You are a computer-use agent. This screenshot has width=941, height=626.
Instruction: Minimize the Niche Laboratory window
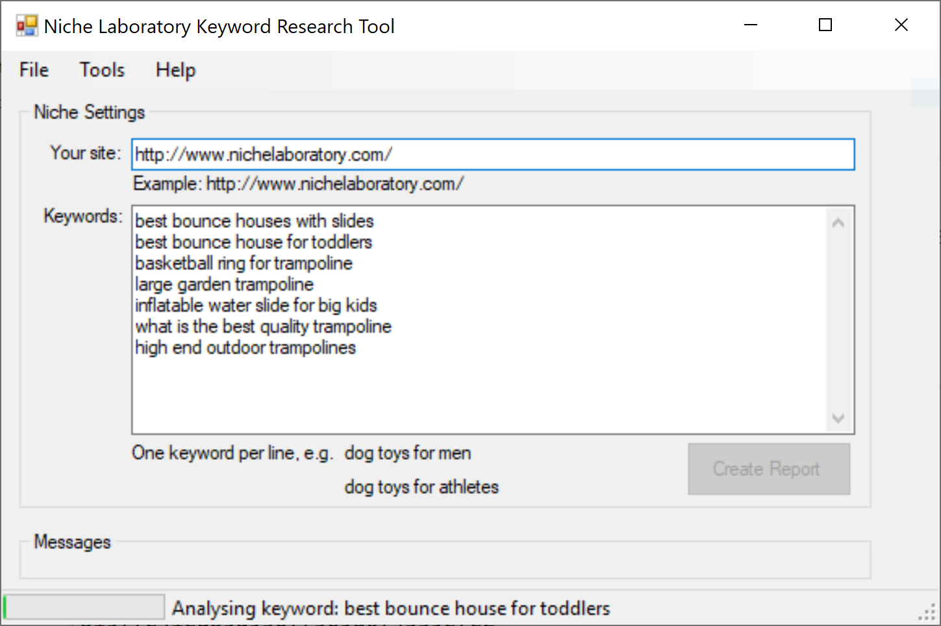[x=751, y=25]
